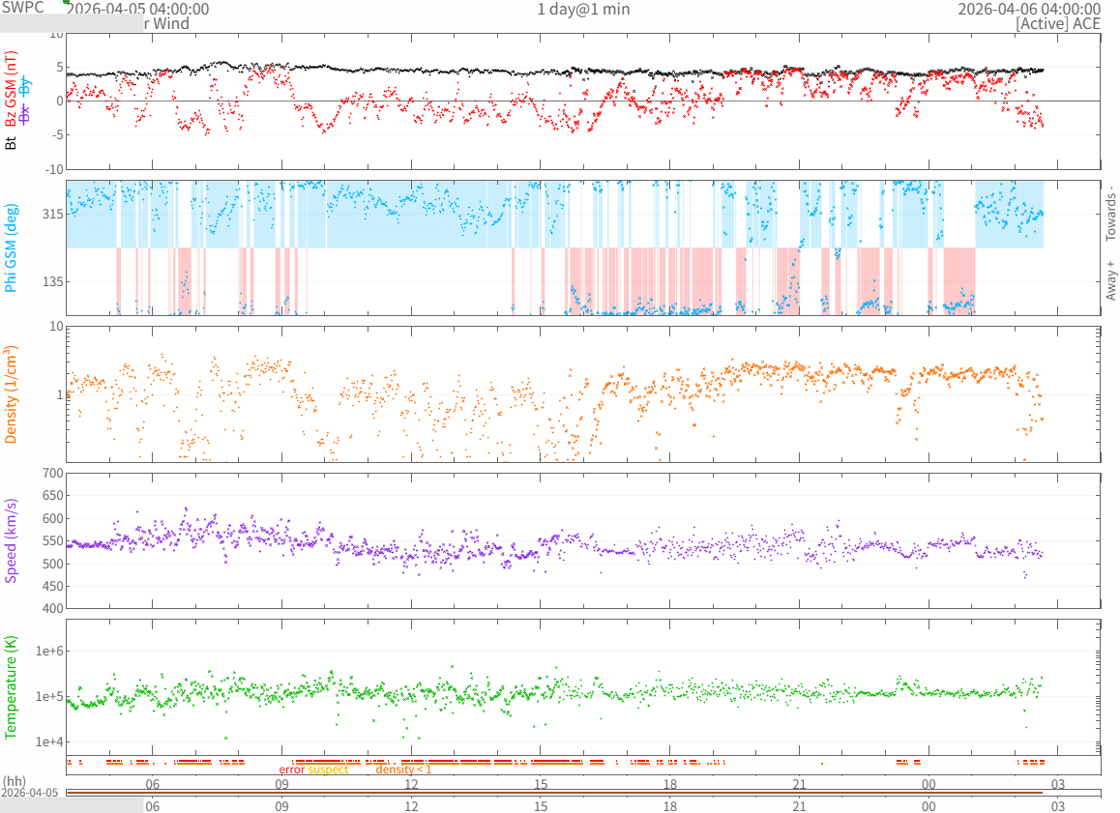Click the green status dot at top
Screen dimensions: 1120x813
[67, 3]
